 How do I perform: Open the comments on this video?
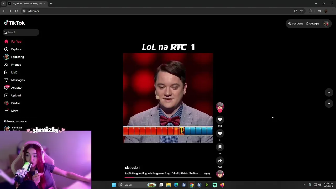coord(220,133)
